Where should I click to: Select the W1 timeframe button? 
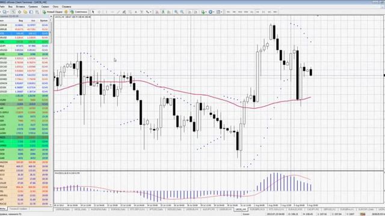[x=269, y=12]
